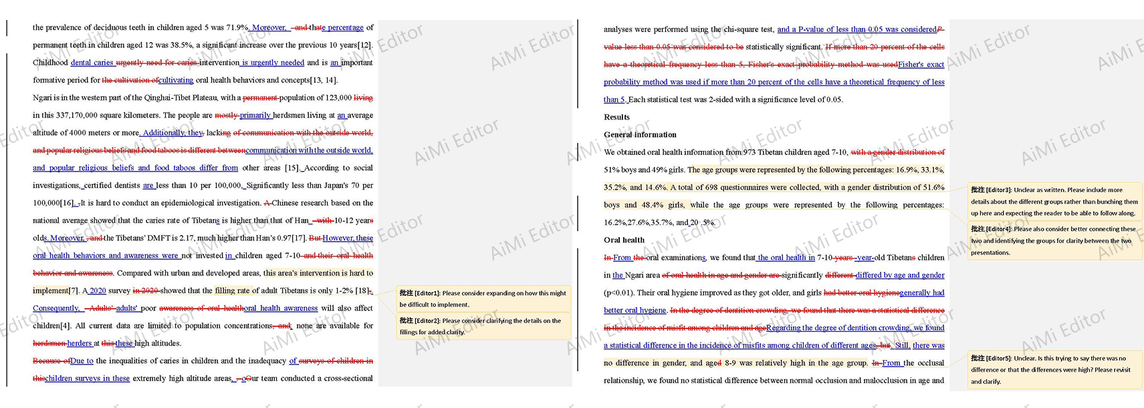Place cursor on the 'Oral health' subheading

(624, 240)
